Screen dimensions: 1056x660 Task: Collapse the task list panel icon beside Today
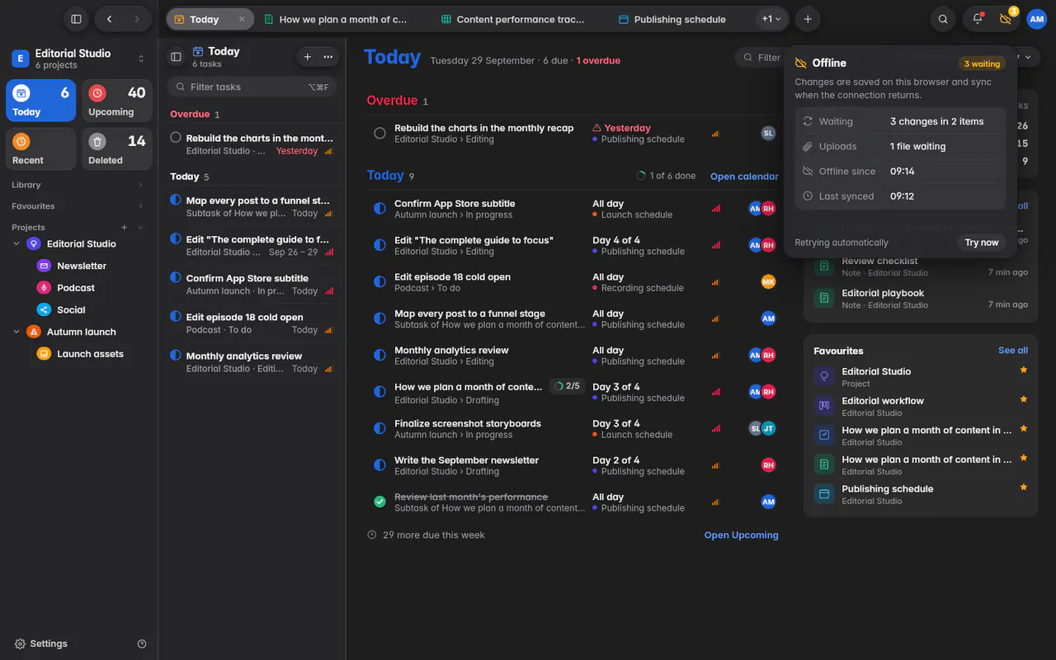point(176,57)
